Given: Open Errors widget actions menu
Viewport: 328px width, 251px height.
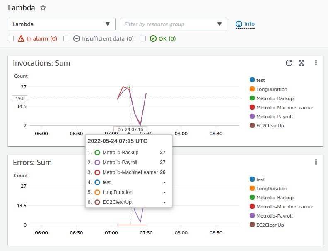Looking at the screenshot, I should tap(316, 162).
